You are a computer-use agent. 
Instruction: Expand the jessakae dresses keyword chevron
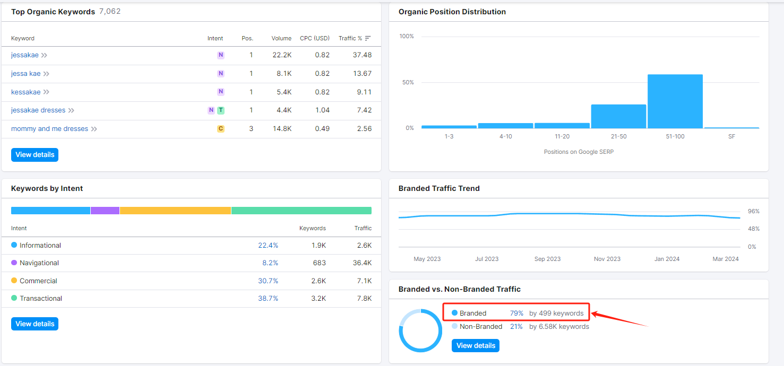click(x=71, y=110)
